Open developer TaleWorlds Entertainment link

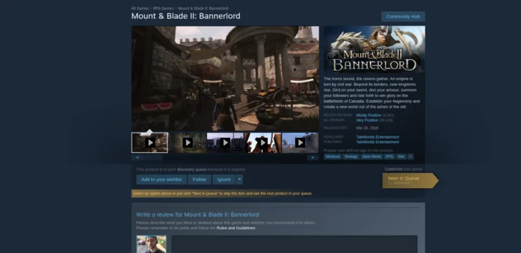[x=378, y=137]
